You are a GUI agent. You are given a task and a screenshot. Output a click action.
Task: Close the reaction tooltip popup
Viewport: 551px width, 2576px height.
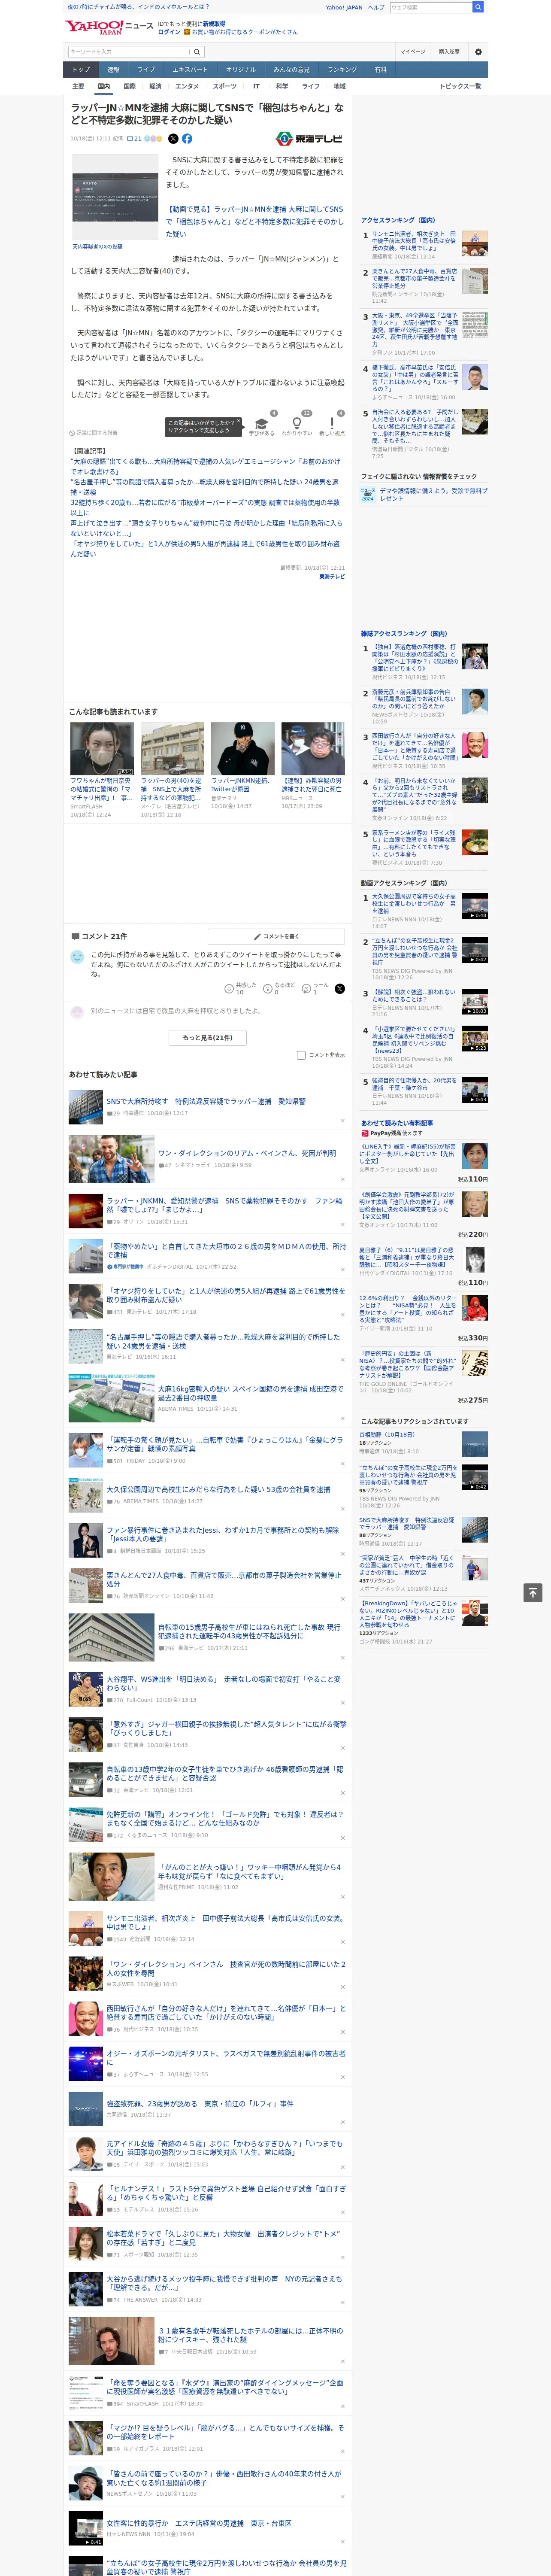(238, 422)
